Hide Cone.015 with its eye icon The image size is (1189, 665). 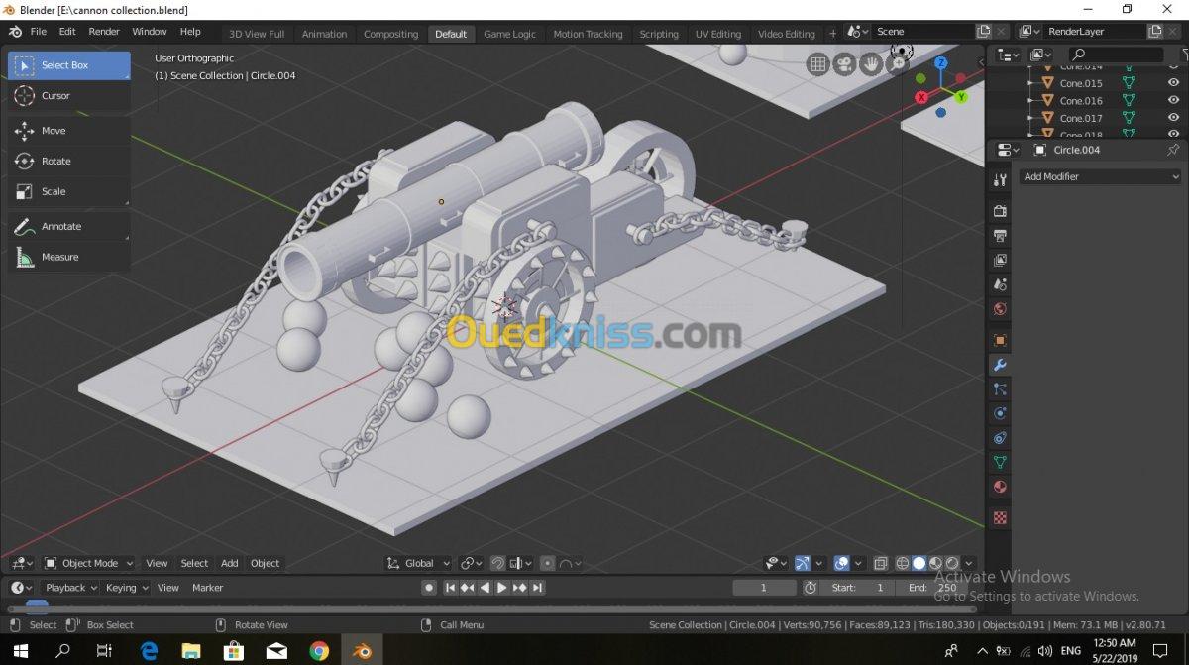click(1173, 83)
